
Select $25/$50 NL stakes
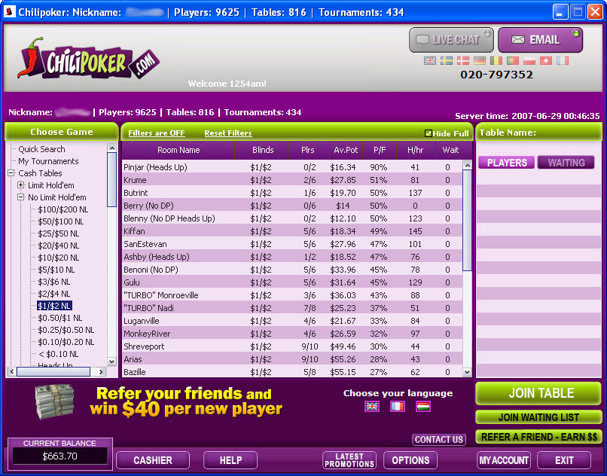(x=58, y=233)
